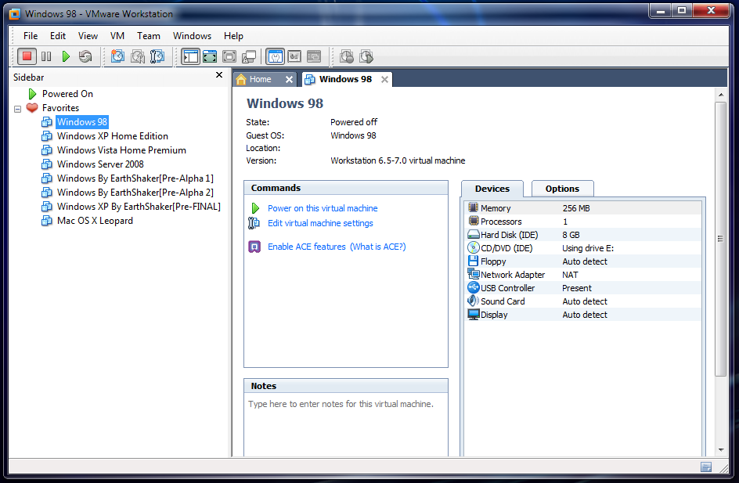The height and width of the screenshot is (483, 739).
Task: Open the Help menu
Action: 233,36
